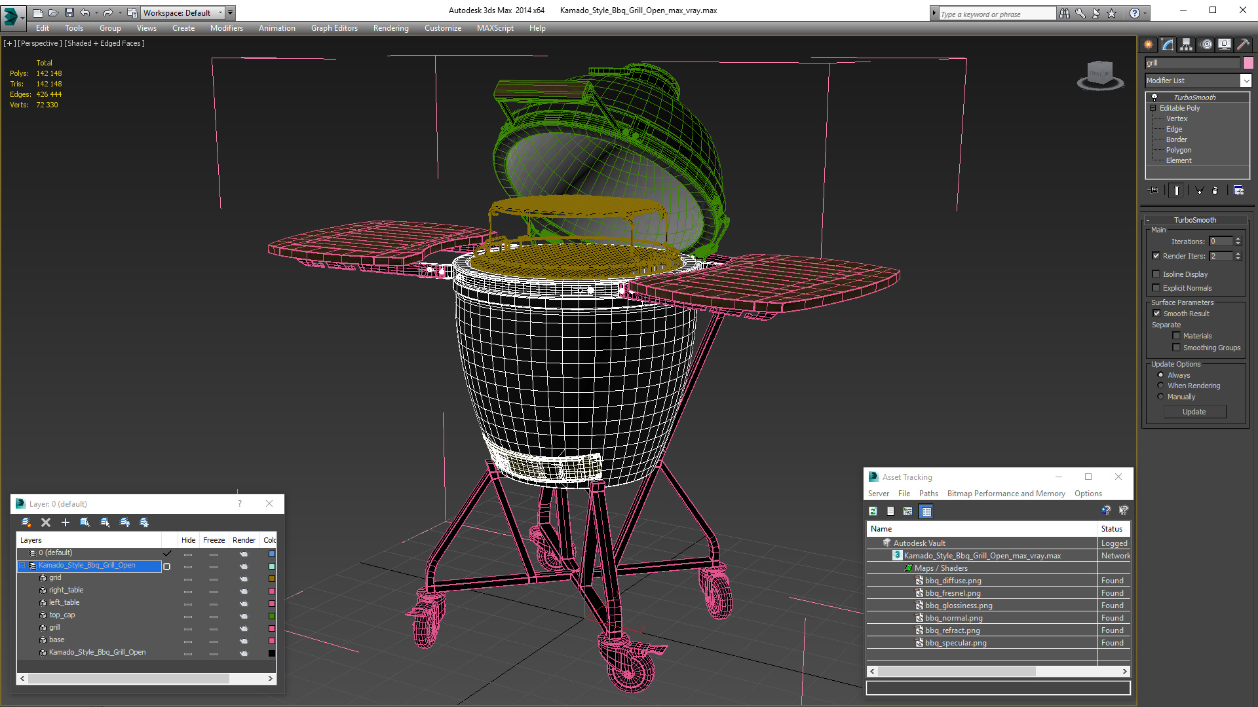Click grid layer olive color swatch
The width and height of the screenshot is (1258, 707).
pyautogui.click(x=272, y=579)
